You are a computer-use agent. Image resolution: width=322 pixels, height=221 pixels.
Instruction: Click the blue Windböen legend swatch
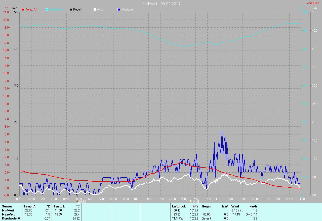tap(119, 10)
